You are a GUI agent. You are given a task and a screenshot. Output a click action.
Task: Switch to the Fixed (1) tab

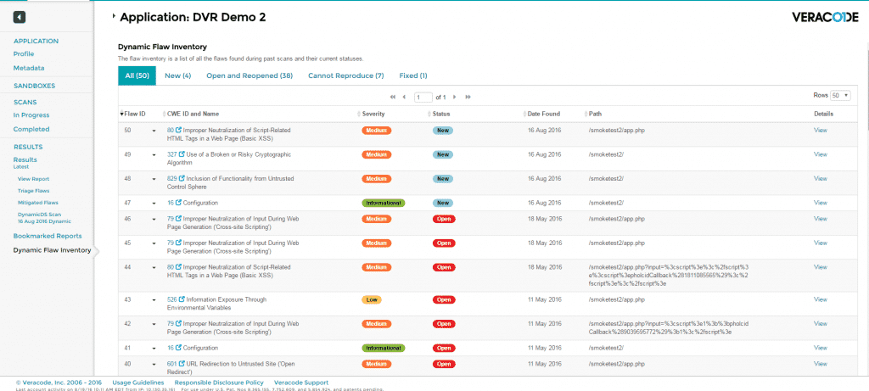(x=413, y=75)
